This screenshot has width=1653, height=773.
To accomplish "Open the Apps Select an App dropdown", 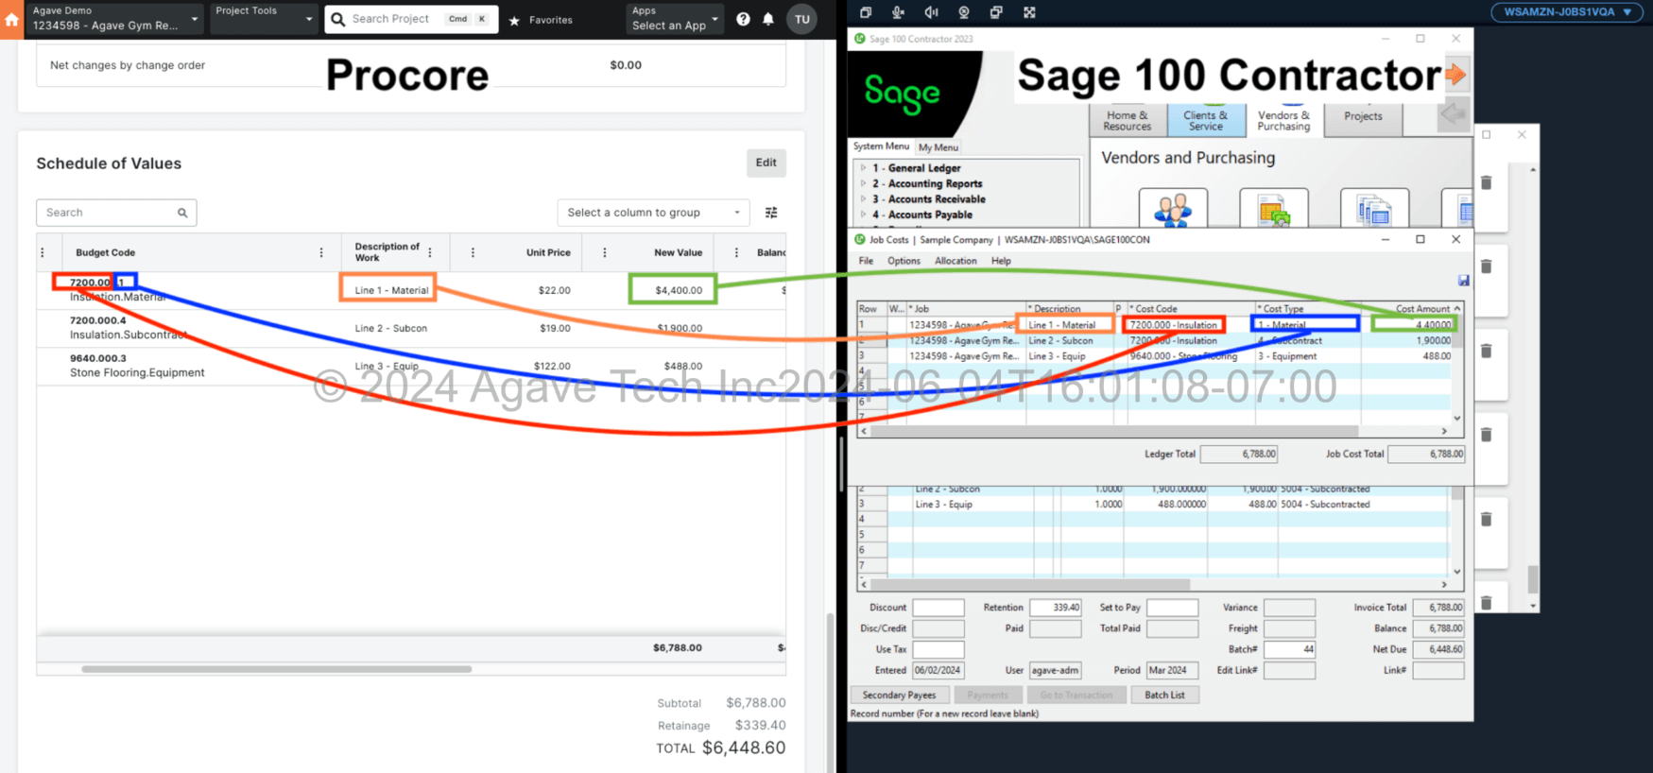I will pos(675,19).
